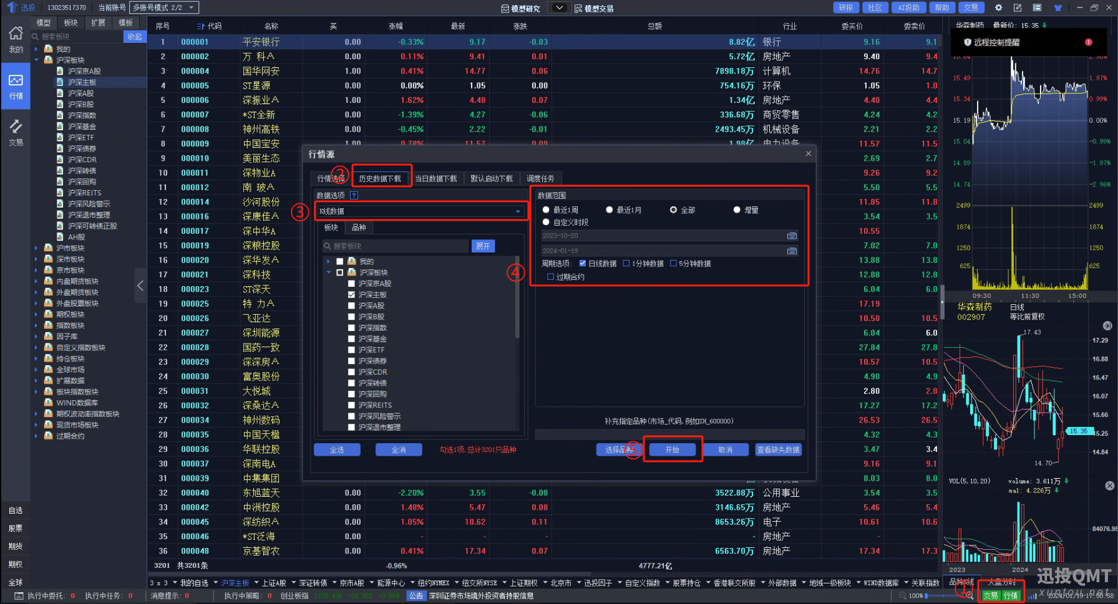Screen dimensions: 1118x604
Task: Close the VOL indicator panel with X icon
Action: tap(1110, 486)
